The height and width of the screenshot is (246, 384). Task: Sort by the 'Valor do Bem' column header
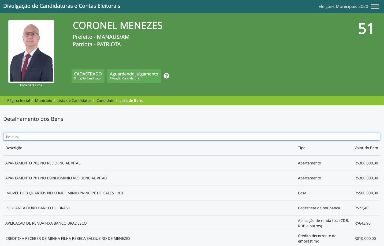[366, 148]
